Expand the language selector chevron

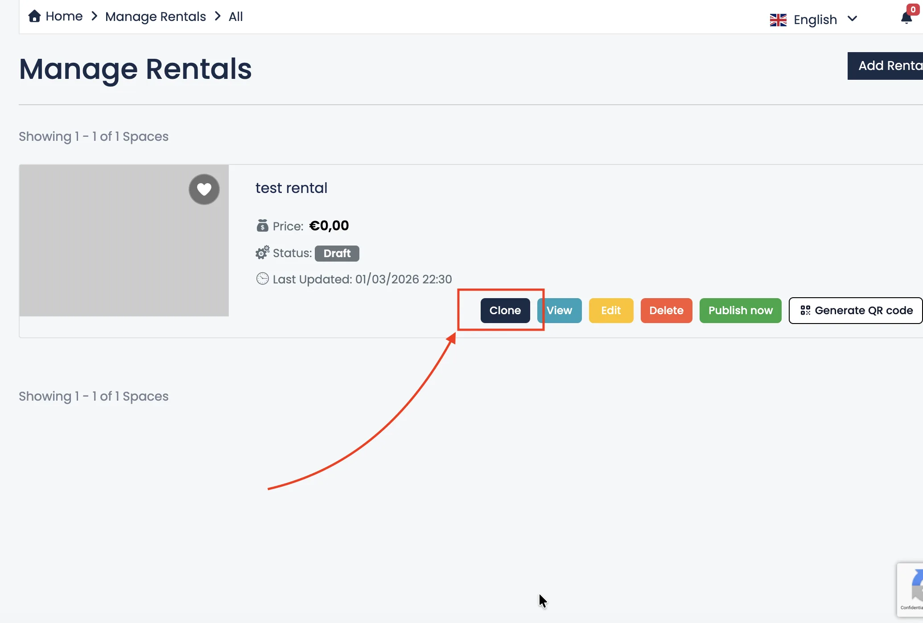click(853, 19)
